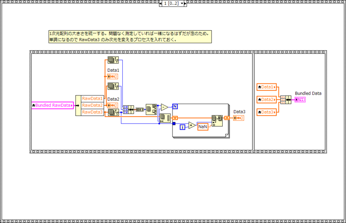Click the Data3 DBL array indicator terminal

(239, 118)
